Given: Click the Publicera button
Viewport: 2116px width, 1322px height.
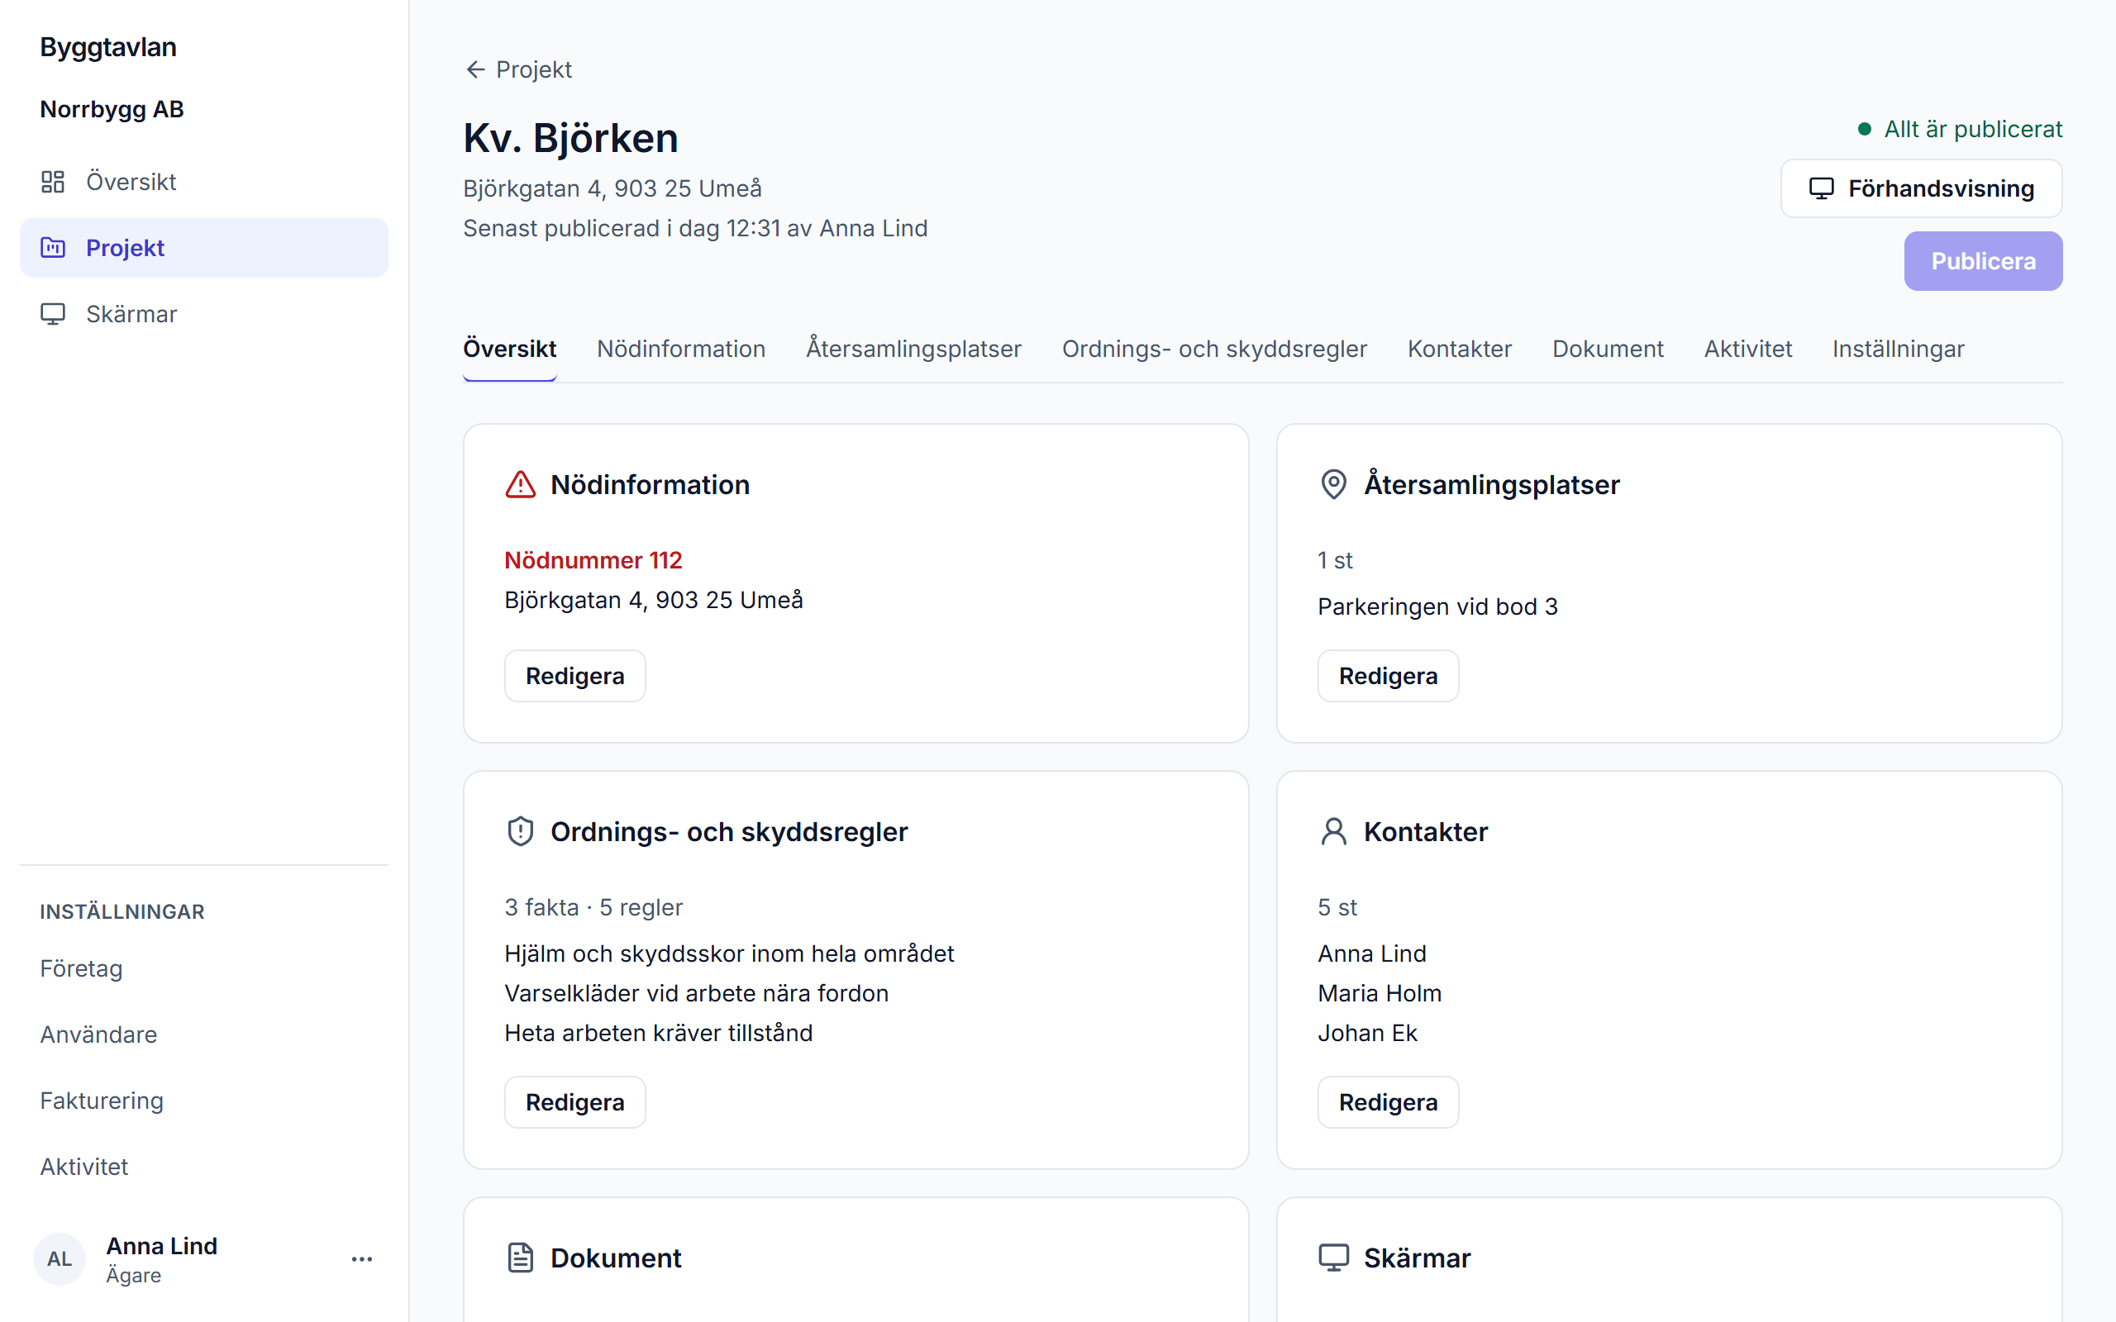Looking at the screenshot, I should click(1983, 261).
